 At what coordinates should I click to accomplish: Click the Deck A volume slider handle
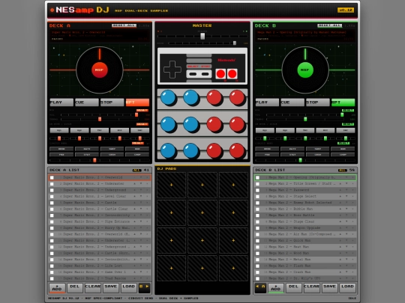136,114
